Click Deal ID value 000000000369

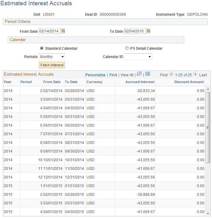tap(113, 15)
